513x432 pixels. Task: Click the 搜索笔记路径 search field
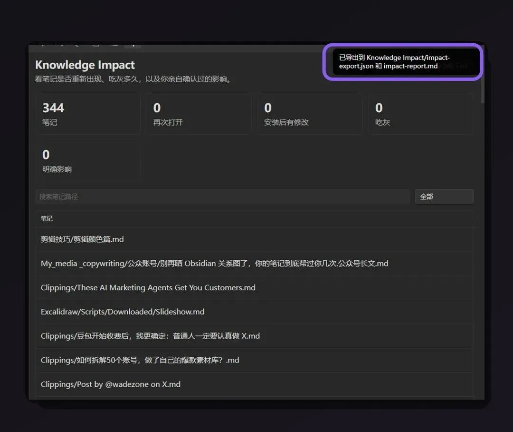(222, 196)
